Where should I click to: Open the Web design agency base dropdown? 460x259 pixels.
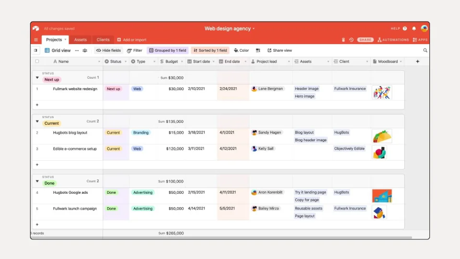pos(230,28)
